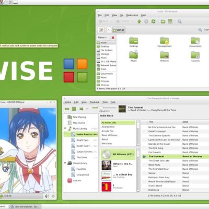Click the path bar left scroll arrow
The image size is (209, 209).
coord(109,30)
